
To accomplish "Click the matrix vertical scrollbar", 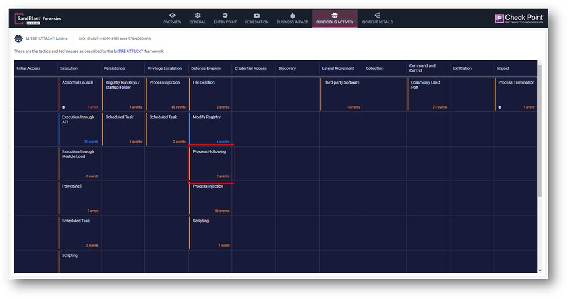I will [x=539, y=171].
